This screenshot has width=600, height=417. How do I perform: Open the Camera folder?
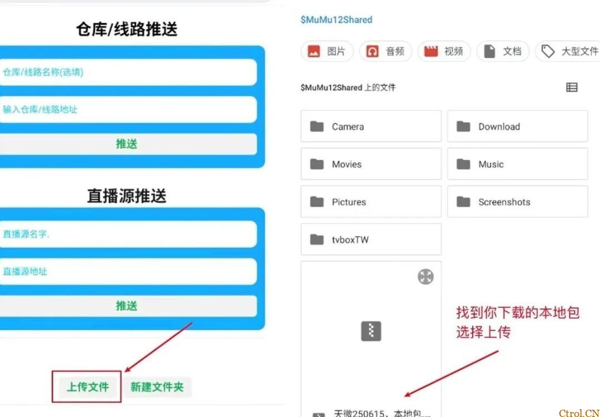(x=371, y=126)
